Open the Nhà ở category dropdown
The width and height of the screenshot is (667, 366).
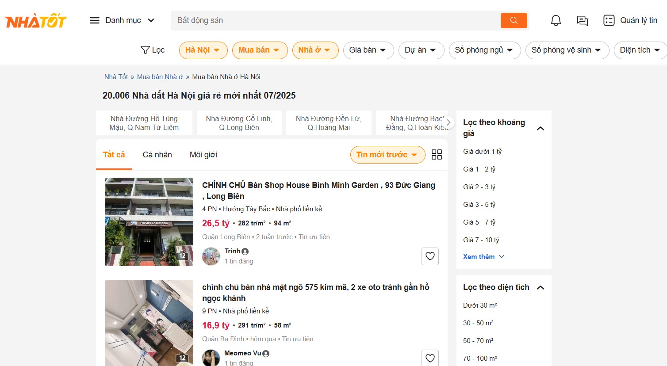(x=315, y=50)
